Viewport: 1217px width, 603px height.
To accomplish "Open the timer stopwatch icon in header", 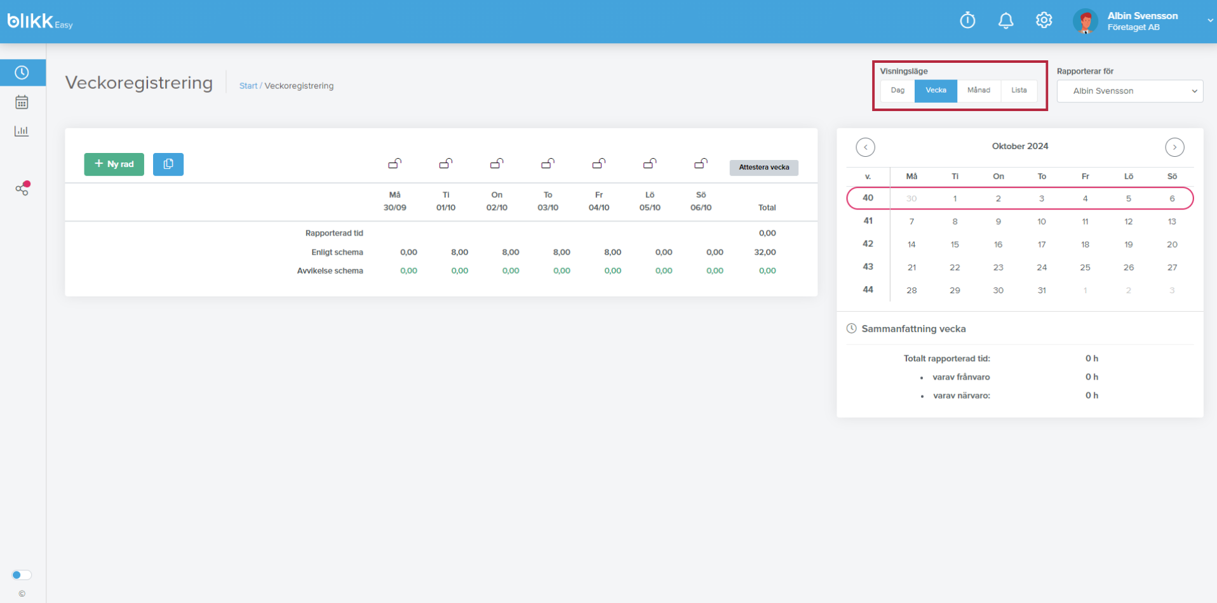I will pos(967,20).
